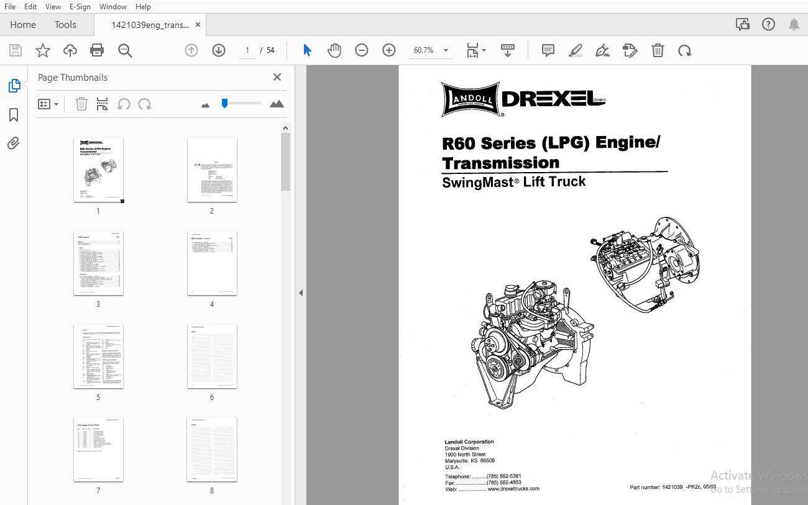The width and height of the screenshot is (808, 505).
Task: Click the www.drexeltrucks.com web address
Action: pyautogui.click(x=513, y=489)
